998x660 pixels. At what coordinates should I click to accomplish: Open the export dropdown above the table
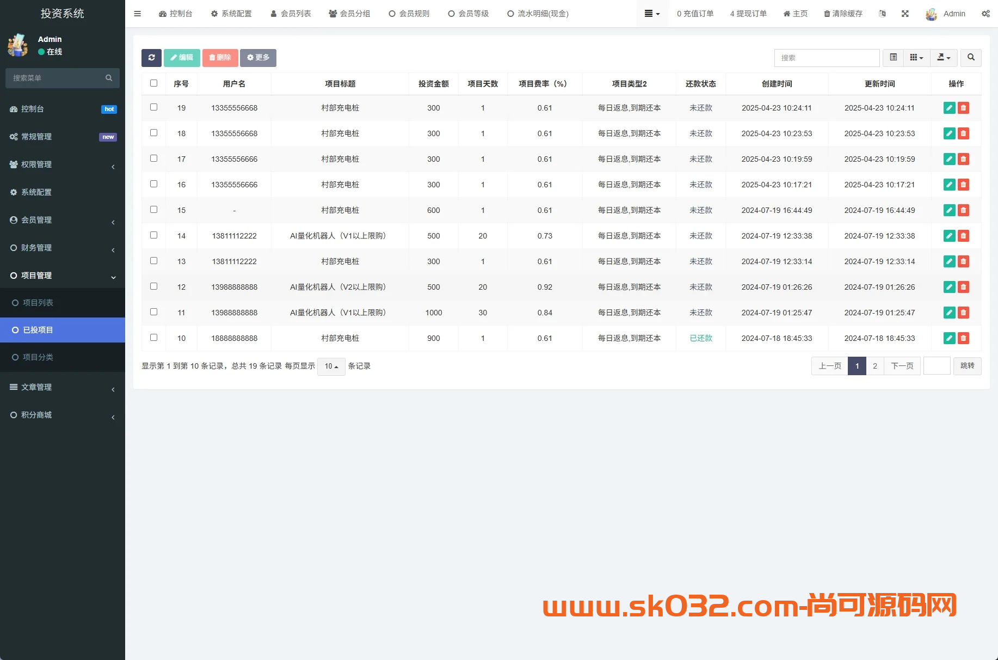click(944, 57)
